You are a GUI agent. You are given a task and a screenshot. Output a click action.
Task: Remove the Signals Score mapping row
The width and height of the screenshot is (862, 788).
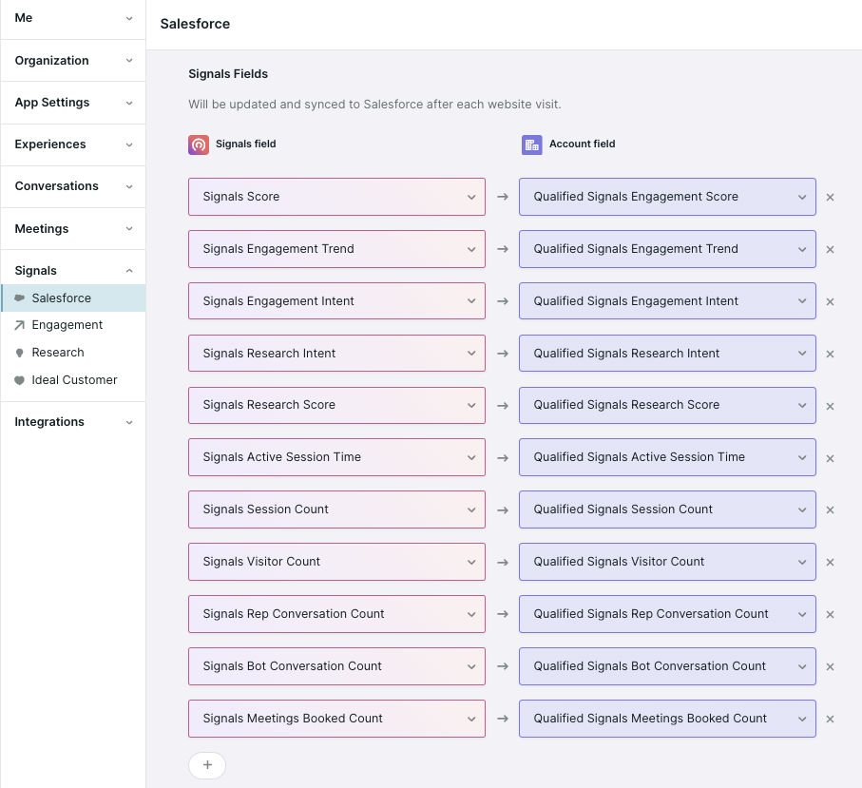pos(830,197)
